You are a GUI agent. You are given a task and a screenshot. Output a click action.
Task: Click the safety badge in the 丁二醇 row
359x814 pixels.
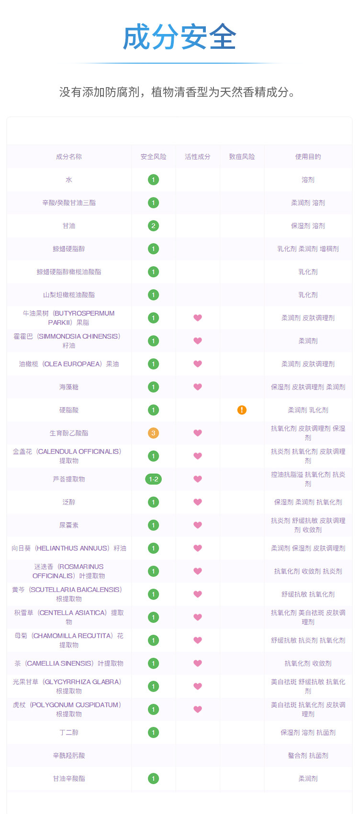(x=153, y=732)
